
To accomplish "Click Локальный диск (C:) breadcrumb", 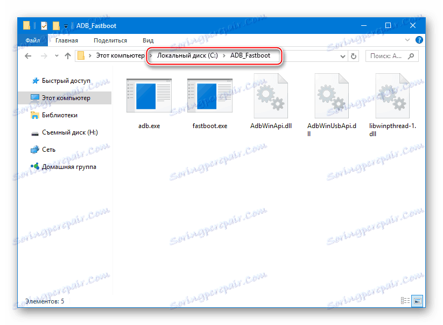I will pyautogui.click(x=187, y=55).
